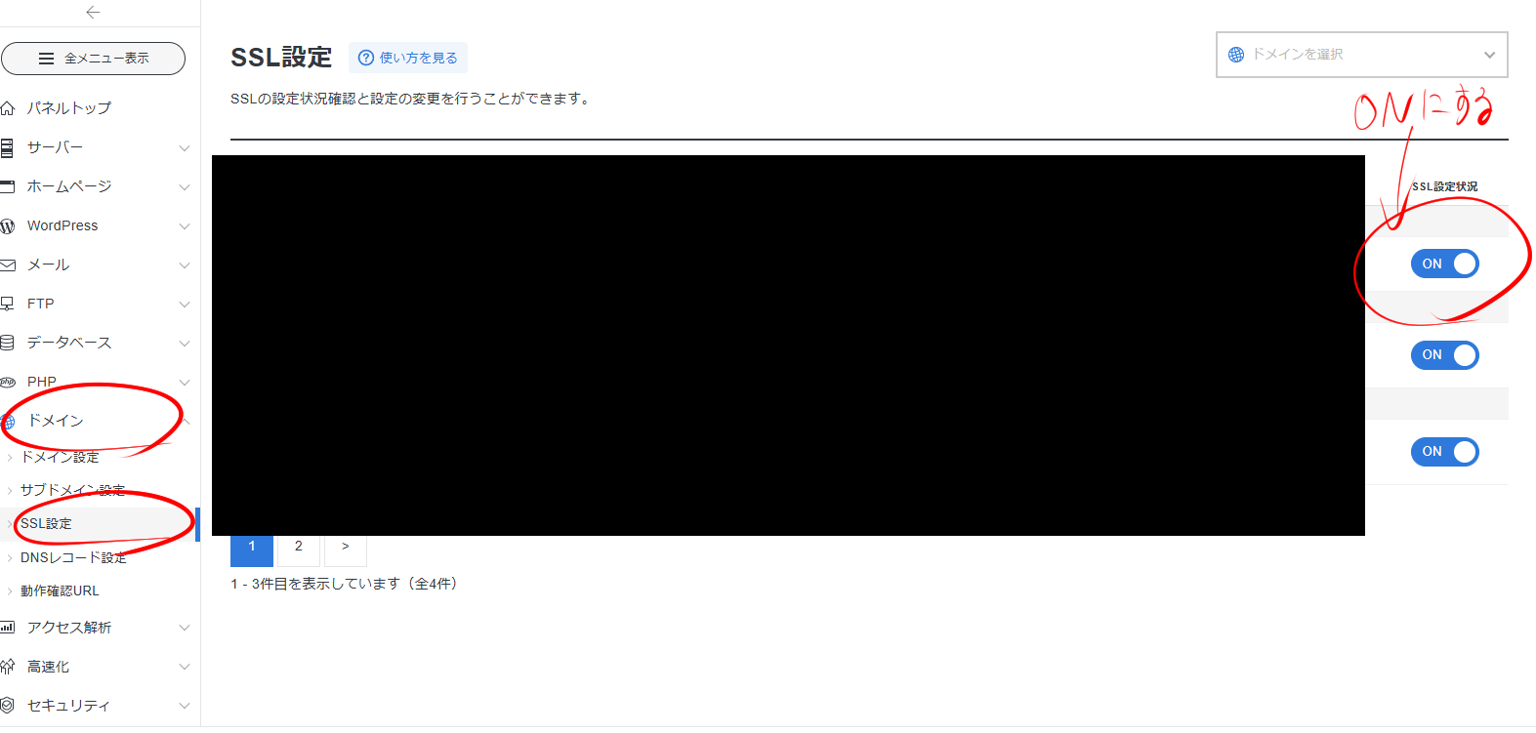Click the shield icon beside セキュリティ
Image resolution: width=1536 pixels, height=733 pixels.
(x=7, y=705)
